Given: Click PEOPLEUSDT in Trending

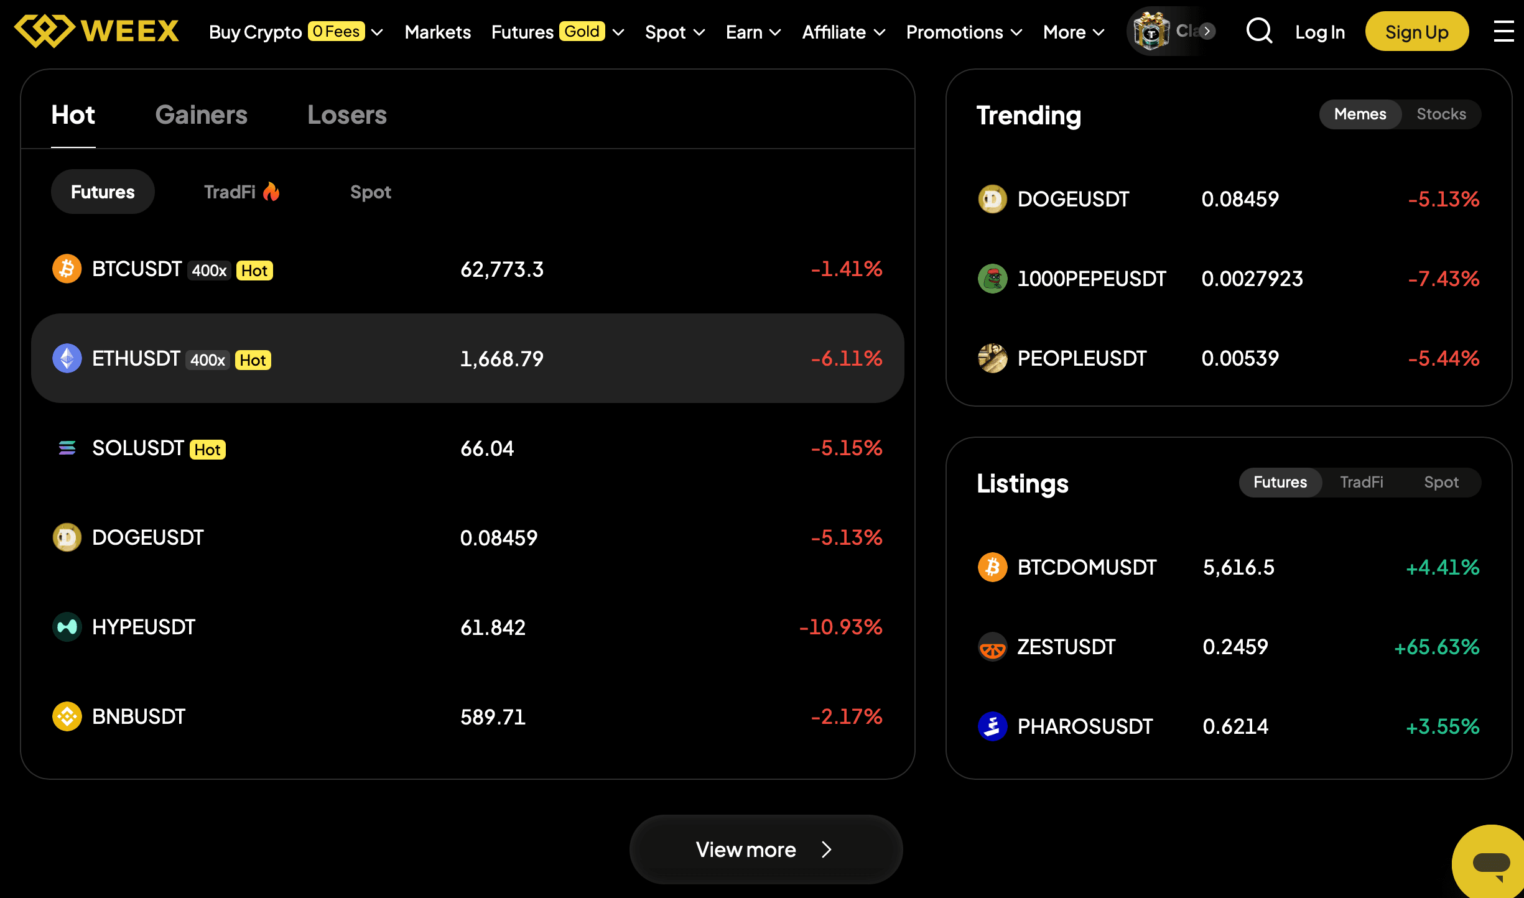Looking at the screenshot, I should 1082,358.
